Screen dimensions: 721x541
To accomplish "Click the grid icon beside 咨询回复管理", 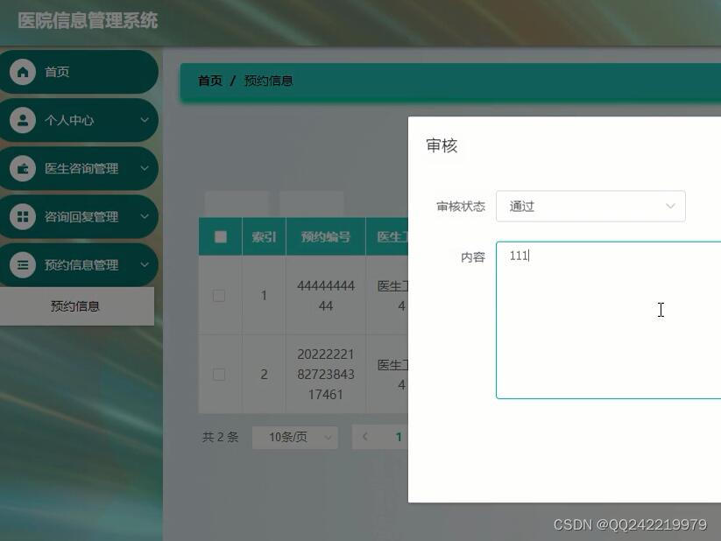I will click(22, 216).
